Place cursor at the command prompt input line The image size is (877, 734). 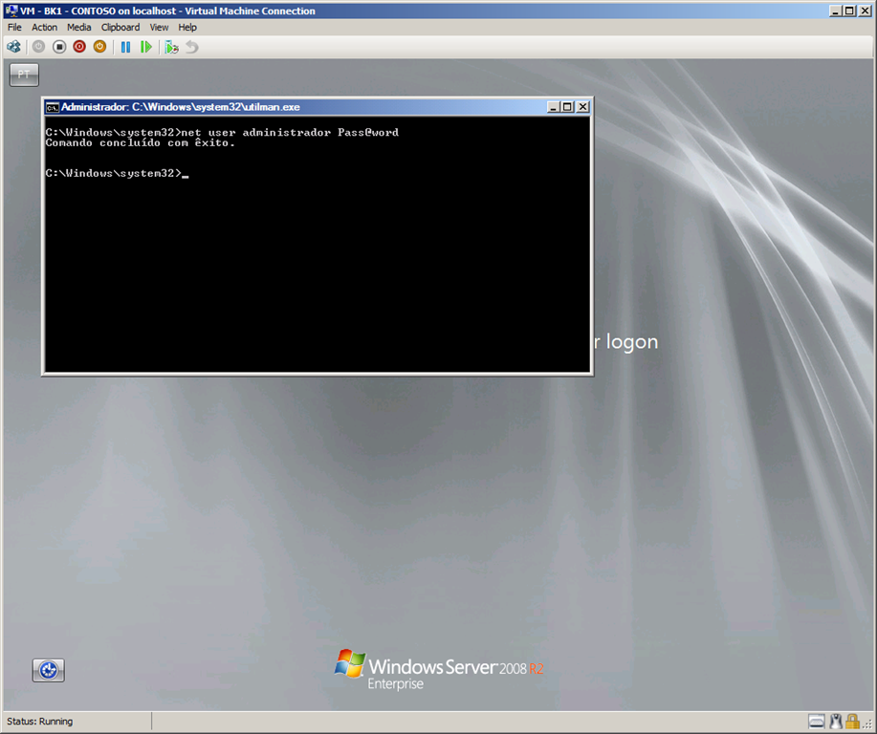point(185,173)
